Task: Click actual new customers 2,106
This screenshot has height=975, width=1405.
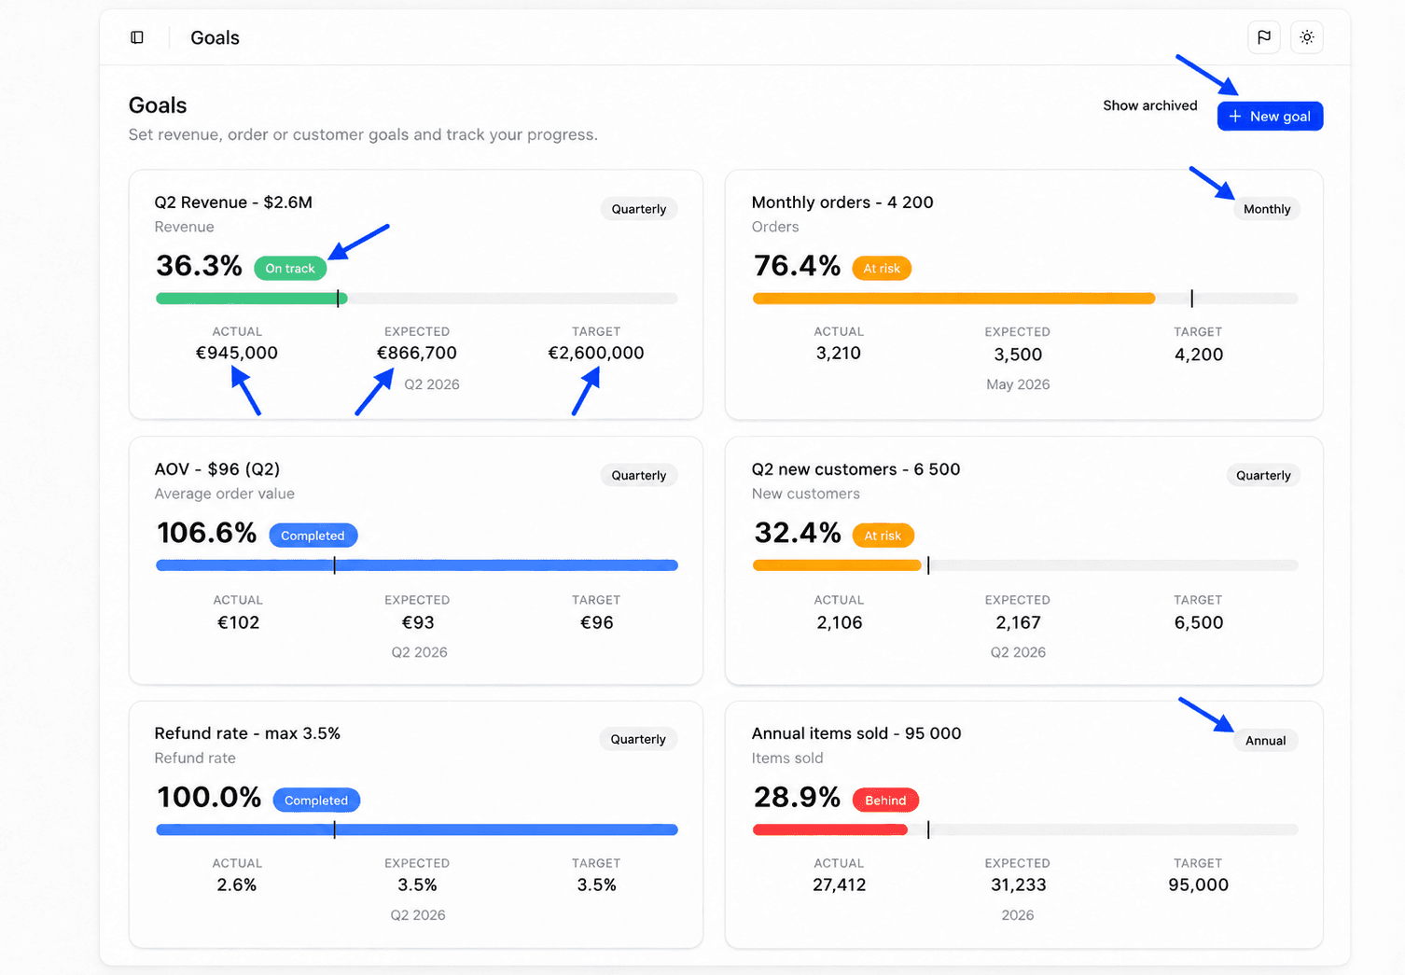Action: tap(840, 622)
